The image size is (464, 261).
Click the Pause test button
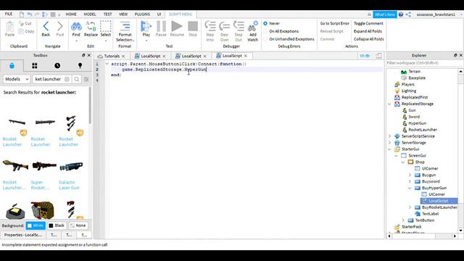161,26
